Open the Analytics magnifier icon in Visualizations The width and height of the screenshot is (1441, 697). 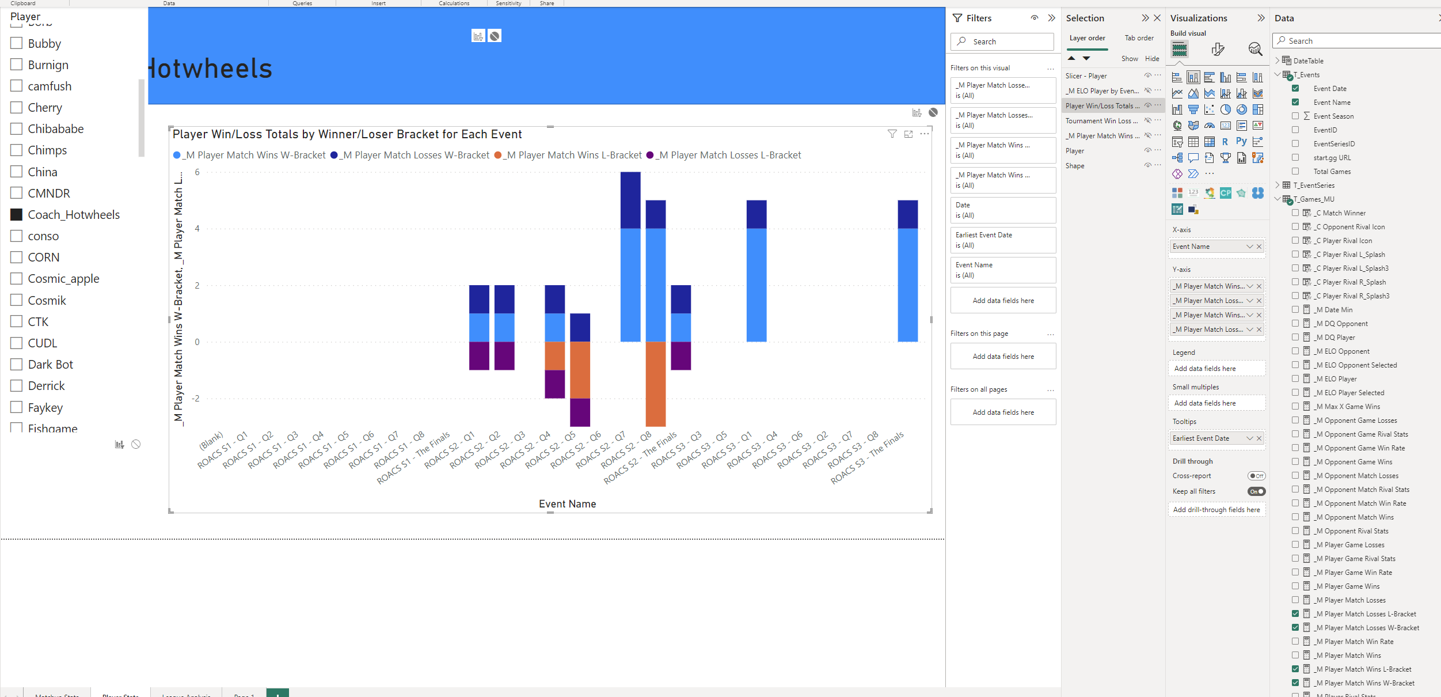[1255, 50]
